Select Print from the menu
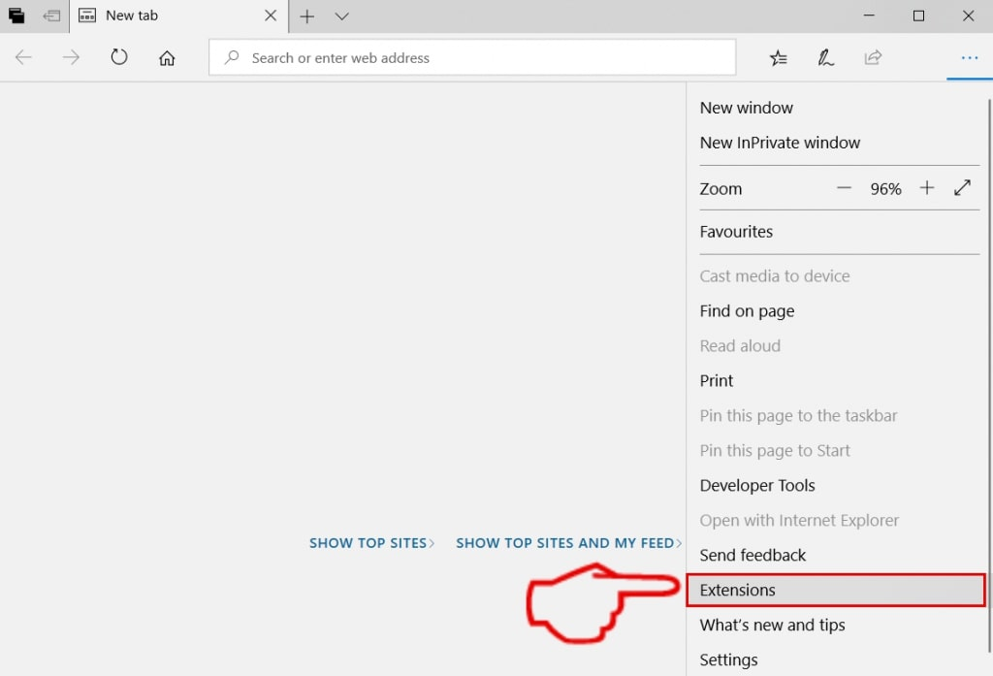993x676 pixels. (839, 381)
